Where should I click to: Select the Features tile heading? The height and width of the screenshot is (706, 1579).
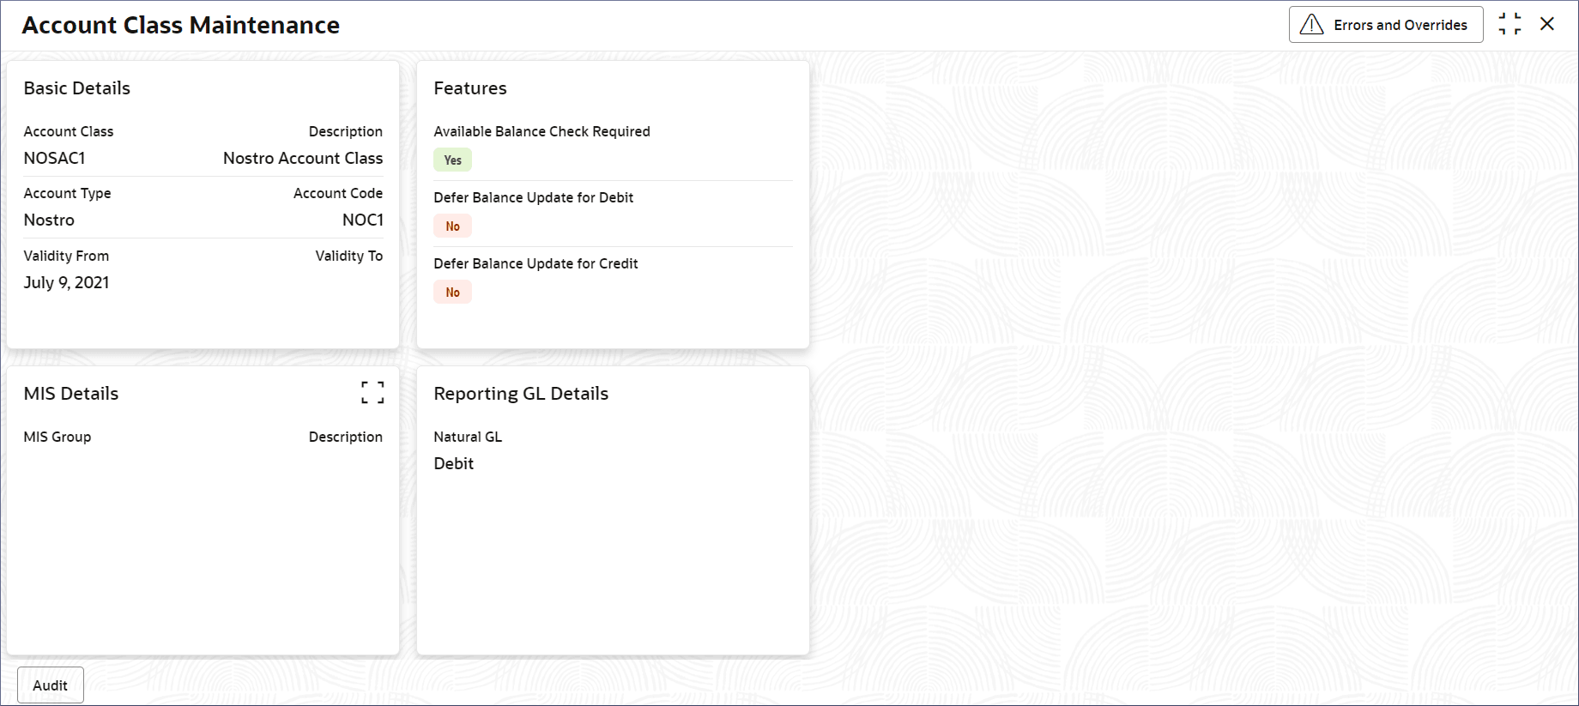point(470,88)
